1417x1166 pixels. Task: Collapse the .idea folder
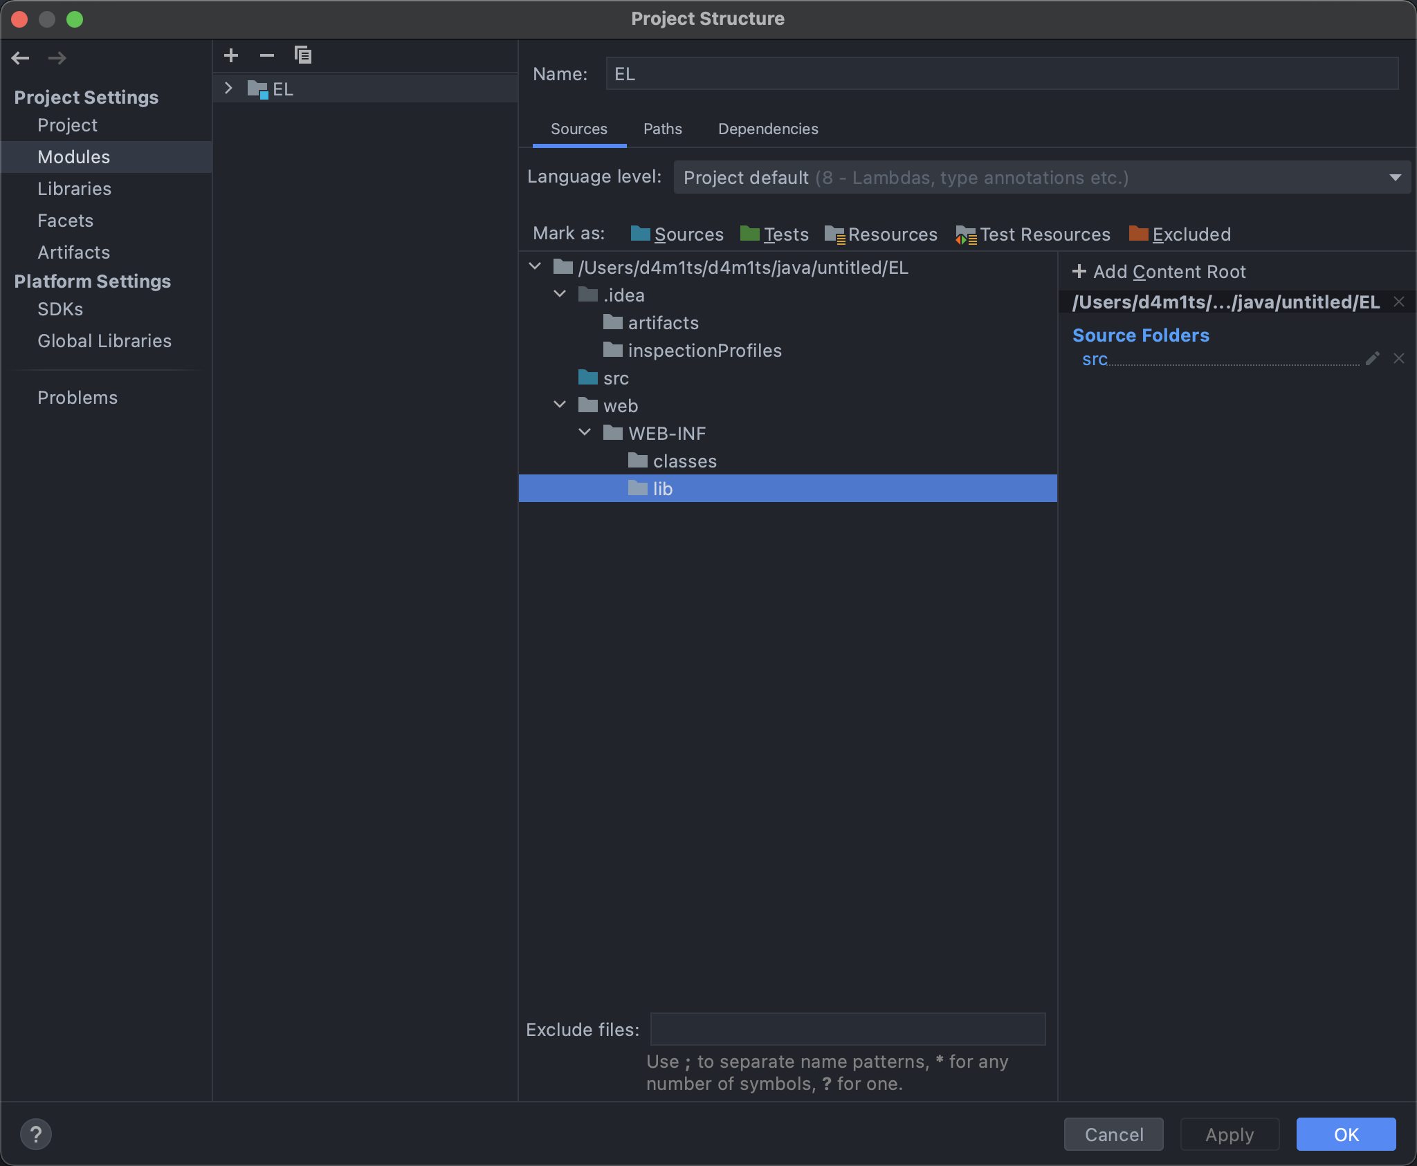(560, 294)
